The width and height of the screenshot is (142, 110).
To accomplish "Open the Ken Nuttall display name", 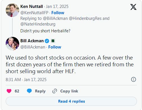I will click(x=32, y=7).
